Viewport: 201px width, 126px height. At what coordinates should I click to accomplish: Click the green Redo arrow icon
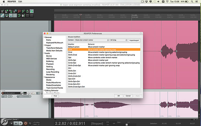tap(23, 11)
